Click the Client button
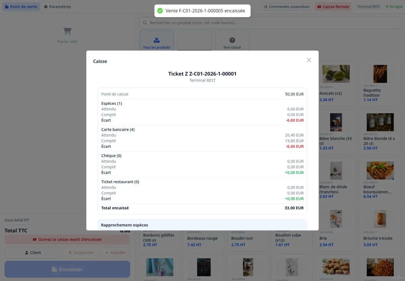 click(33, 253)
